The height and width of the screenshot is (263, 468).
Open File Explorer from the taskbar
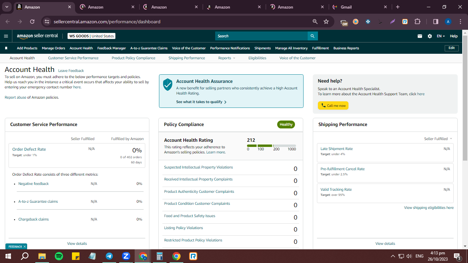[x=42, y=256]
